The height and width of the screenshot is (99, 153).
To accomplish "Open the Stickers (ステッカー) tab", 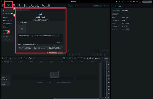I will [43, 6].
